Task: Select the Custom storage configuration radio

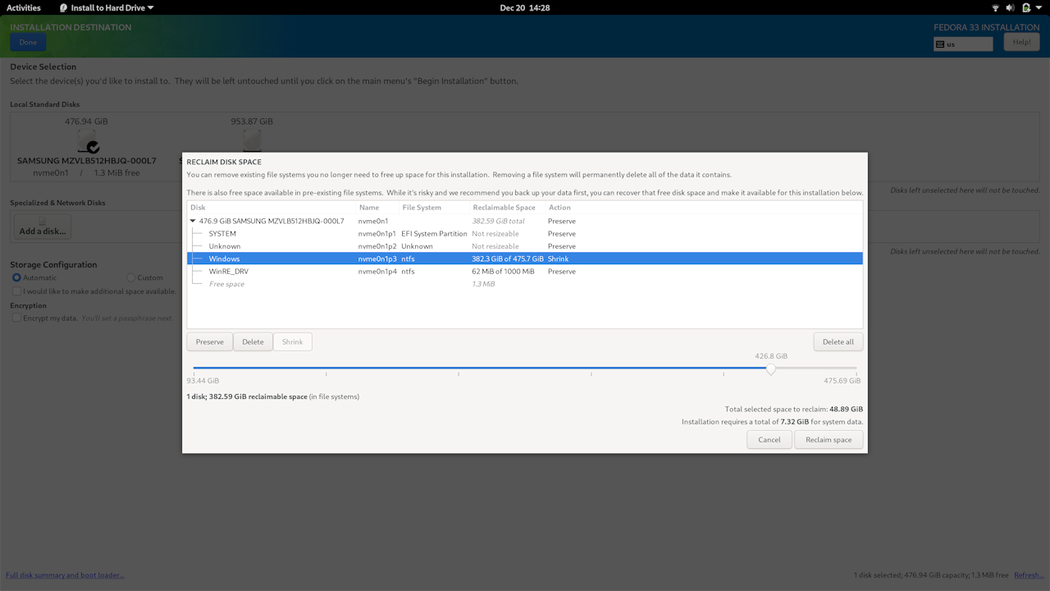Action: point(131,277)
